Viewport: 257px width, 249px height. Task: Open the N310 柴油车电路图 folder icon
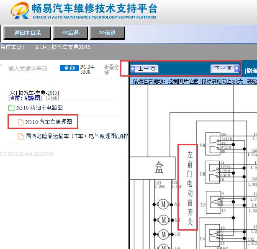12,108
